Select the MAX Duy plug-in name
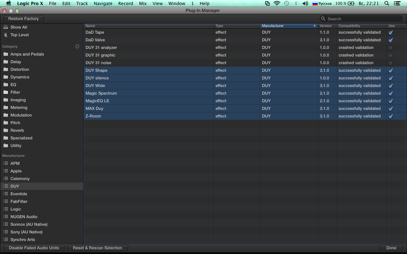 pyautogui.click(x=94, y=109)
